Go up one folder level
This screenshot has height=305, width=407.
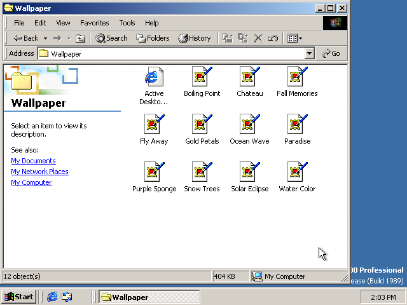(80, 38)
